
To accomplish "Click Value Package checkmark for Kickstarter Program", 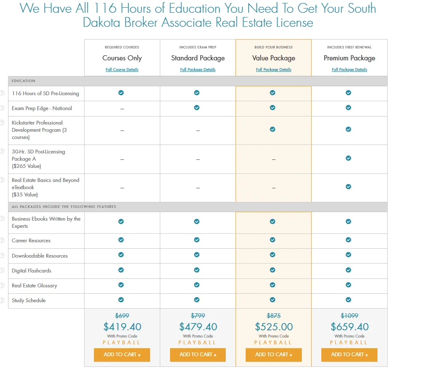I will 272,129.
